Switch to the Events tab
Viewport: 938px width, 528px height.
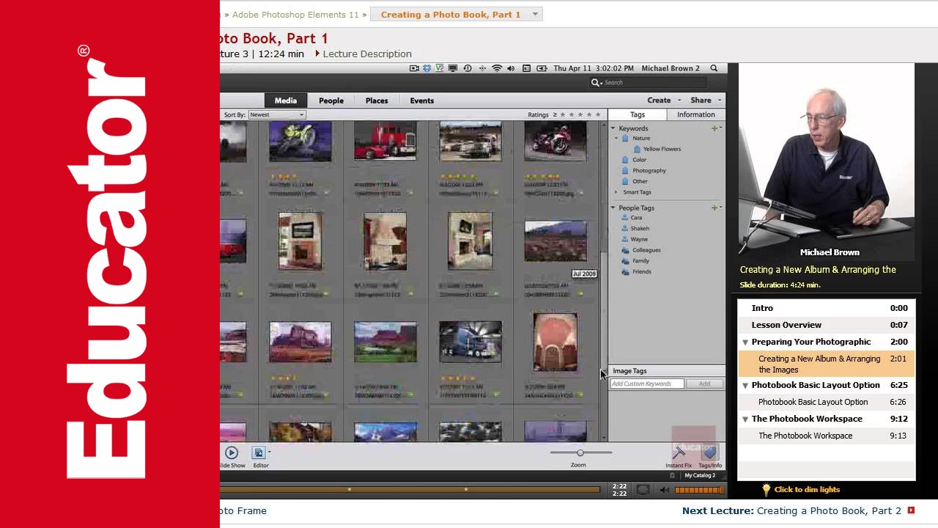coord(422,100)
